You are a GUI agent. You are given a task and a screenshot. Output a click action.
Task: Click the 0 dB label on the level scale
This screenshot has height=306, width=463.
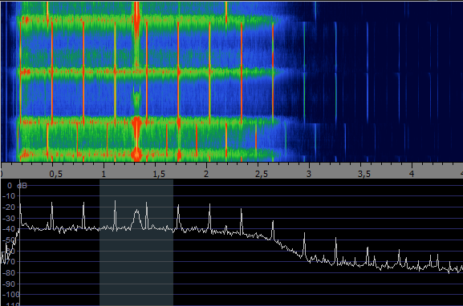coord(17,185)
